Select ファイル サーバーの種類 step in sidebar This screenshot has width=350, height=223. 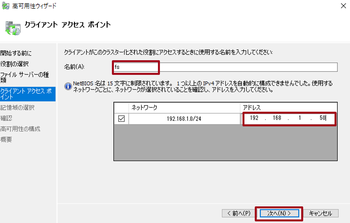pyautogui.click(x=25, y=77)
